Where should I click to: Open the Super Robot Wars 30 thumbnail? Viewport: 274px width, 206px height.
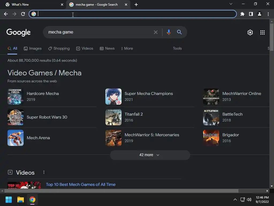(x=15, y=117)
